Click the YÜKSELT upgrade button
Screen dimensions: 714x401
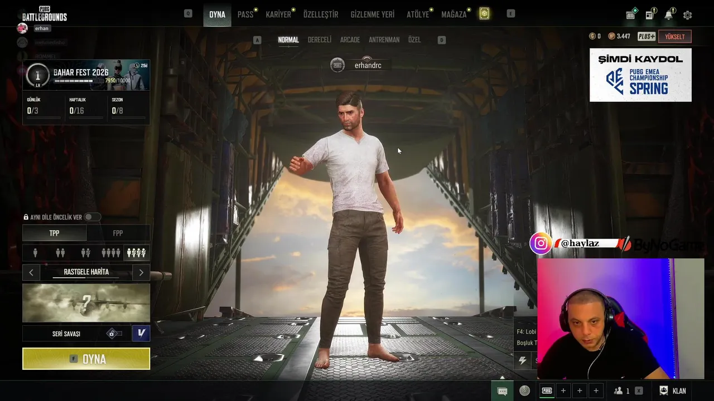[x=674, y=37]
